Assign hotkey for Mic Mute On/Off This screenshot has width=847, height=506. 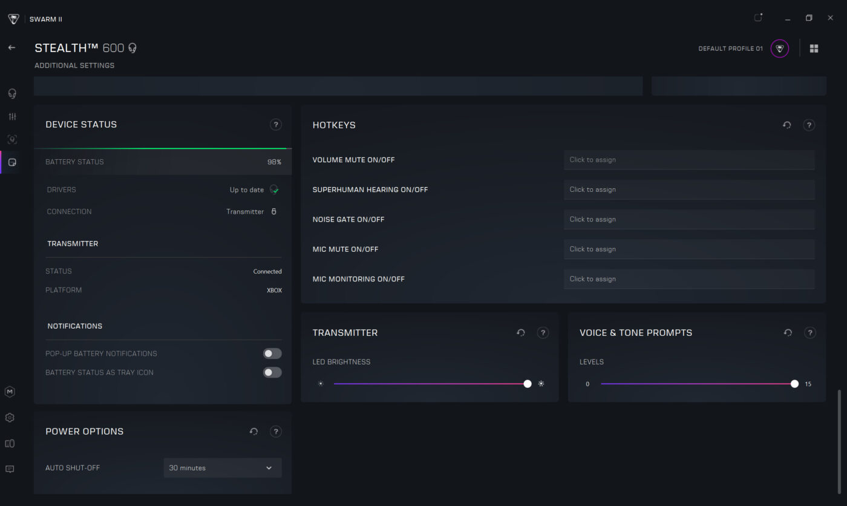(689, 249)
